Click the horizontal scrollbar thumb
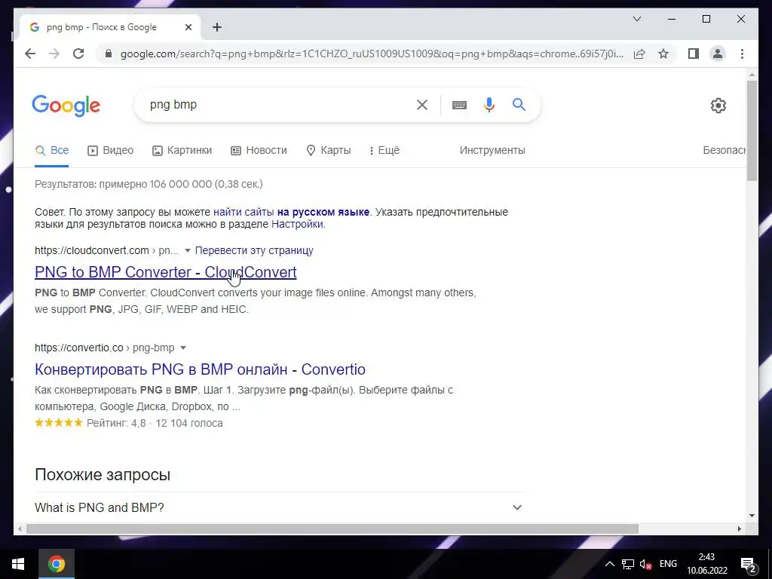 (332, 528)
